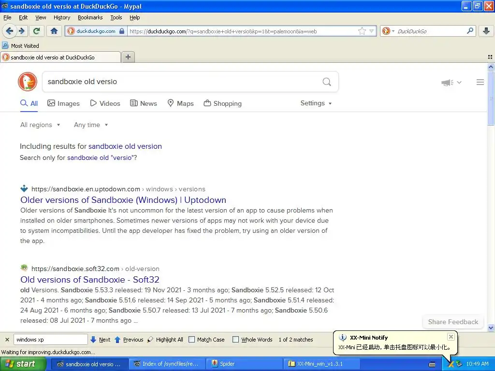Open the Home page button
The height and width of the screenshot is (371, 495).
coord(54,31)
